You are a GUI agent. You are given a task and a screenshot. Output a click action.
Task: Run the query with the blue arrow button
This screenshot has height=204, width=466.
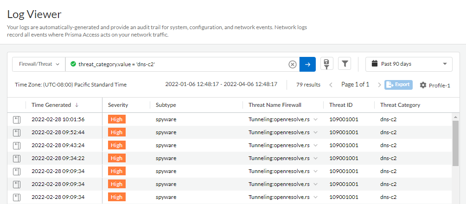pos(307,64)
